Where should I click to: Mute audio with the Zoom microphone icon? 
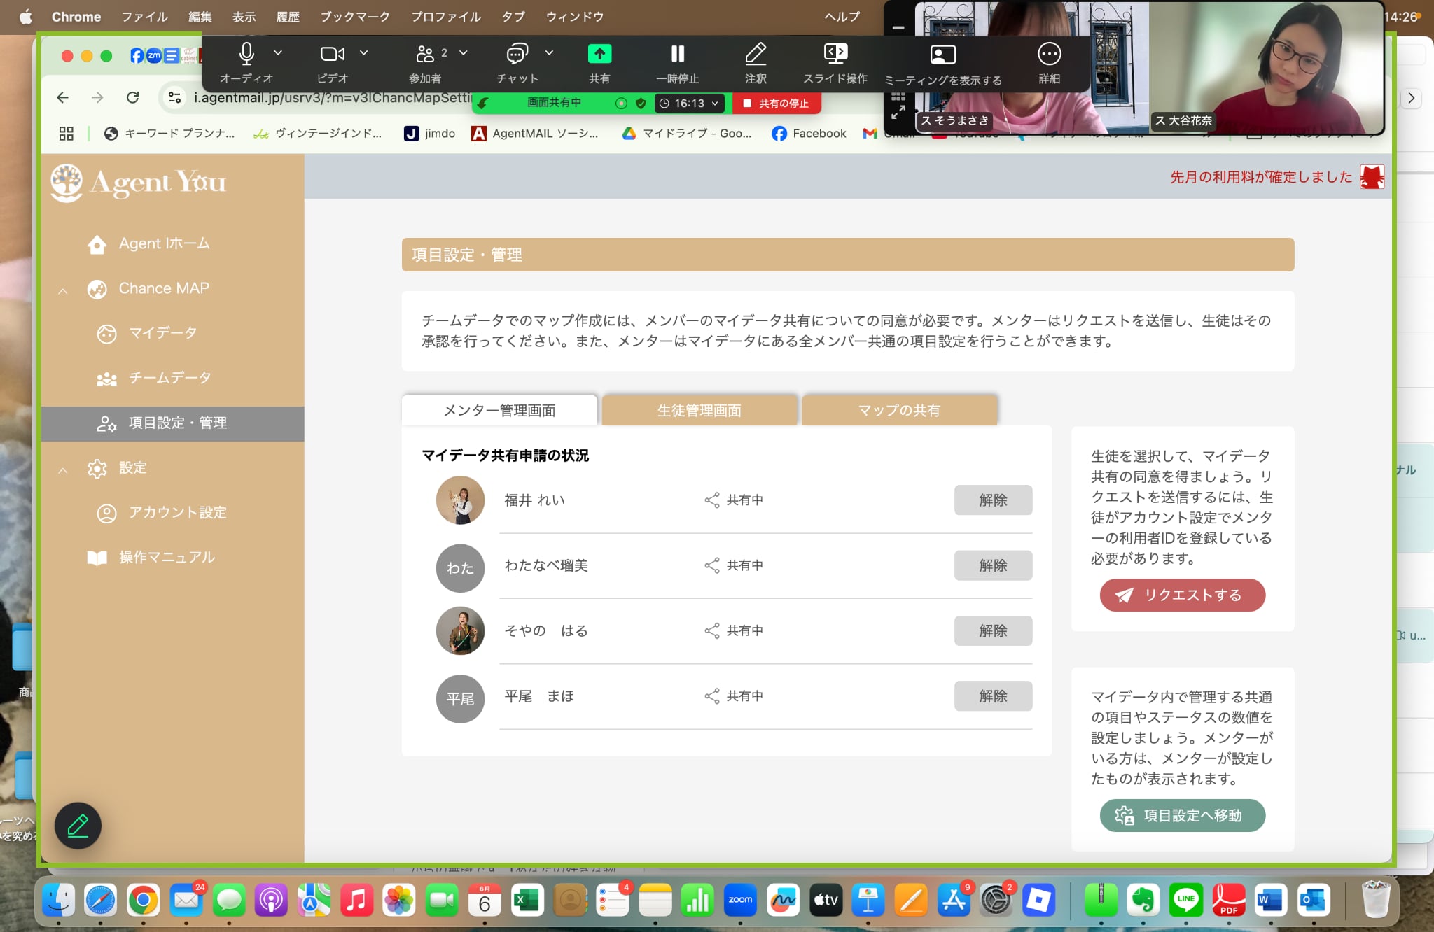pos(246,54)
